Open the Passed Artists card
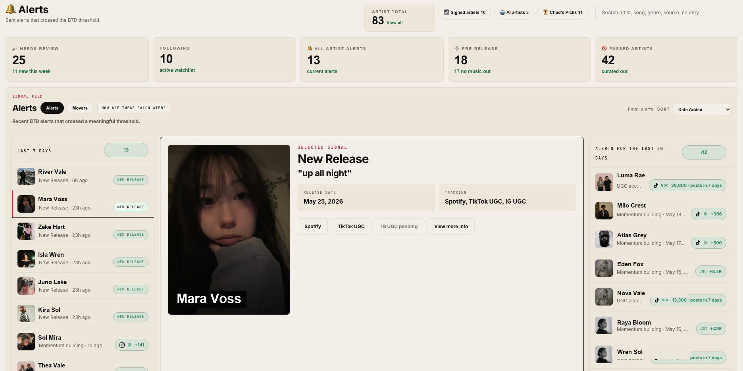743x371 pixels. (x=666, y=60)
